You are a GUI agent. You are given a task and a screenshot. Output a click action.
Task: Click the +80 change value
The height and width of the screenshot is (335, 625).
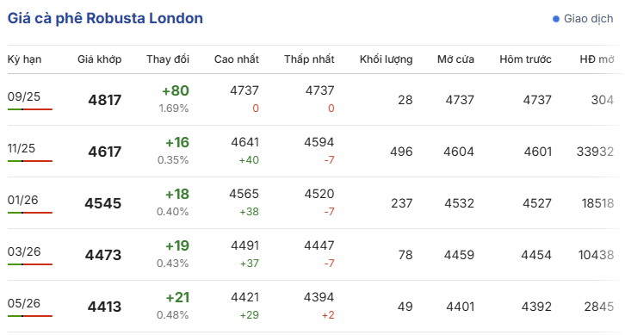click(x=176, y=91)
